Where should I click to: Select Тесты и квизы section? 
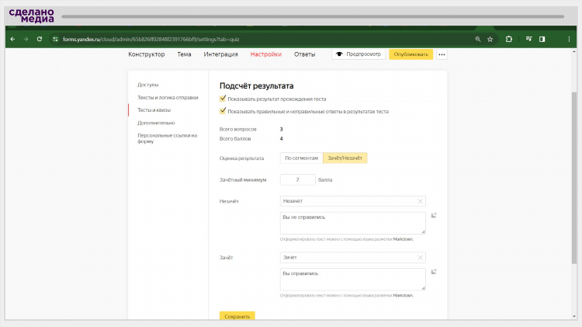[x=154, y=110]
